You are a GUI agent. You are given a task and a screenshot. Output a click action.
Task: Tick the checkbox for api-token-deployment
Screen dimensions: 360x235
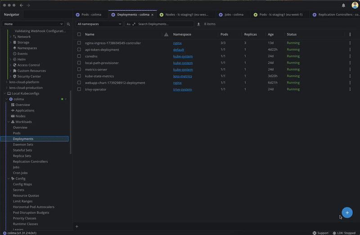(79, 50)
